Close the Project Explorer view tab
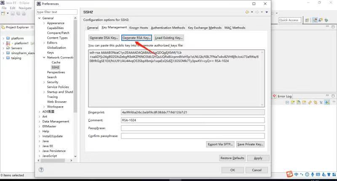 click(32, 27)
